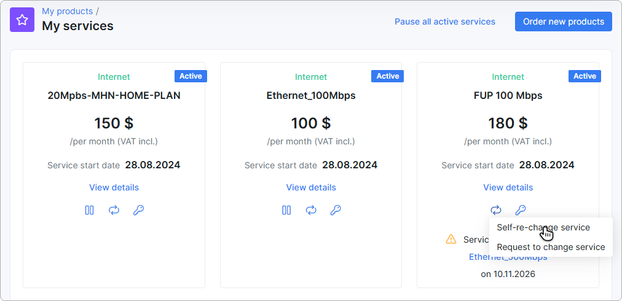Click the 180 $ price

pos(508,123)
